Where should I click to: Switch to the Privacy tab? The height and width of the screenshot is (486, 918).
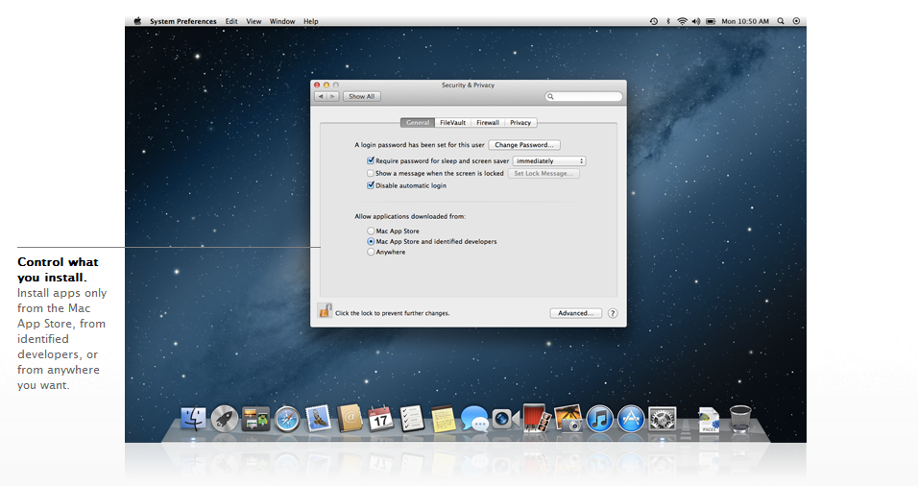tap(520, 122)
